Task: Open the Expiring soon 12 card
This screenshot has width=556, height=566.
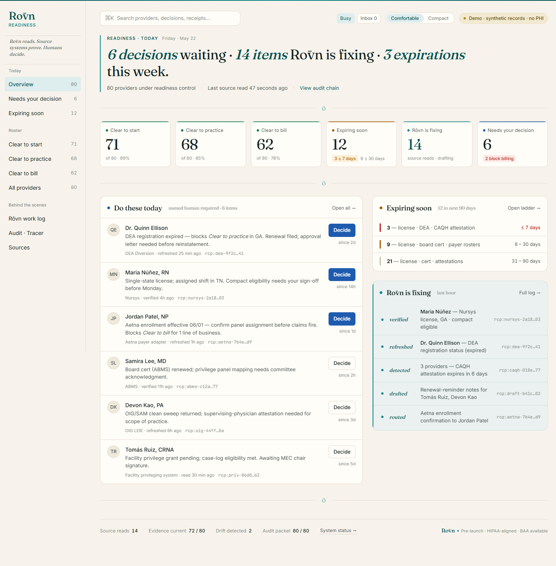Action: 361,144
